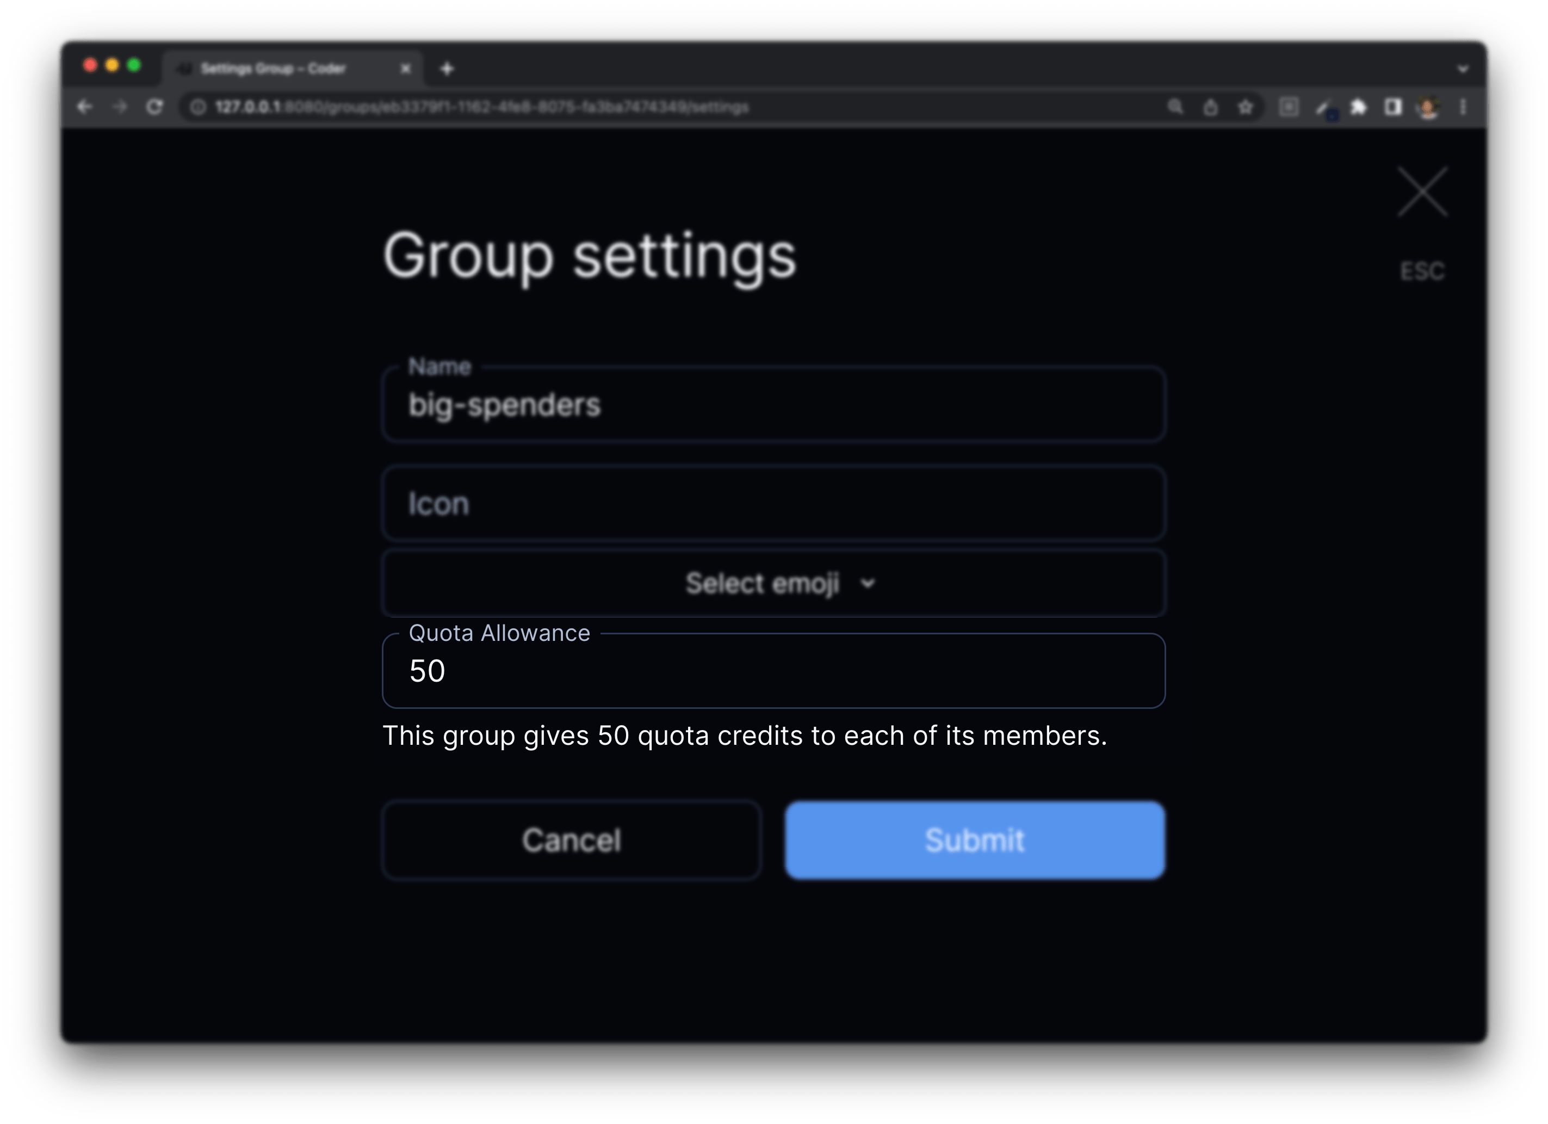Screen dimensions: 1548x1124
Task: Open the three-dot browser menu
Action: (1462, 107)
